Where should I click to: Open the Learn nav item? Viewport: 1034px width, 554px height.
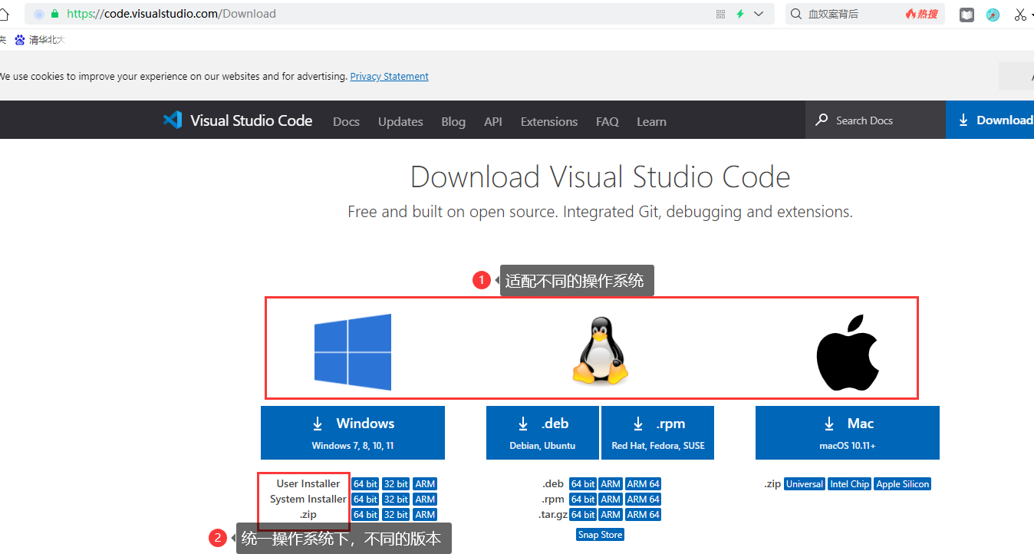[651, 121]
